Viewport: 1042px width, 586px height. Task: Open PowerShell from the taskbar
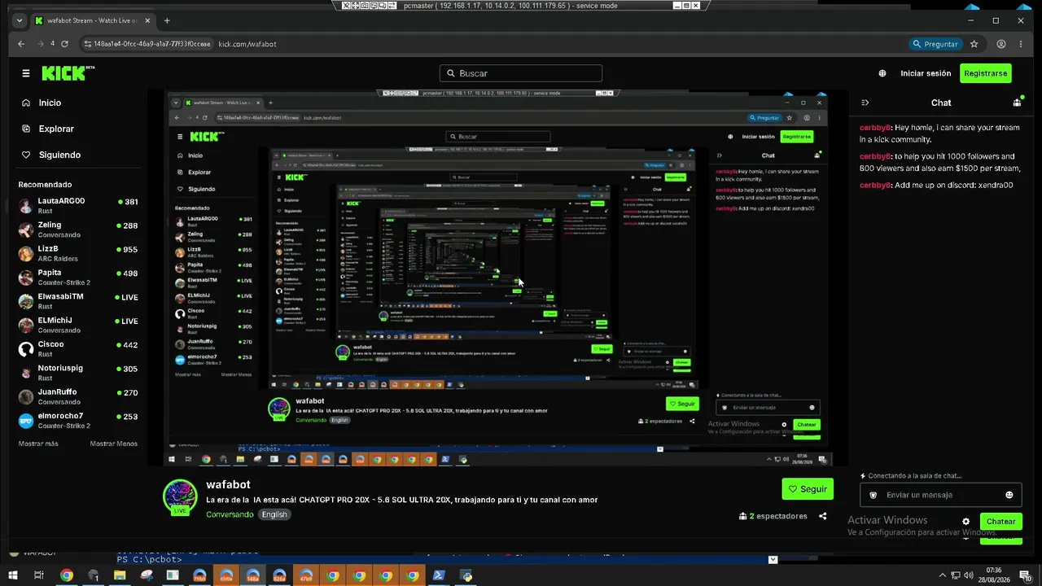click(438, 575)
